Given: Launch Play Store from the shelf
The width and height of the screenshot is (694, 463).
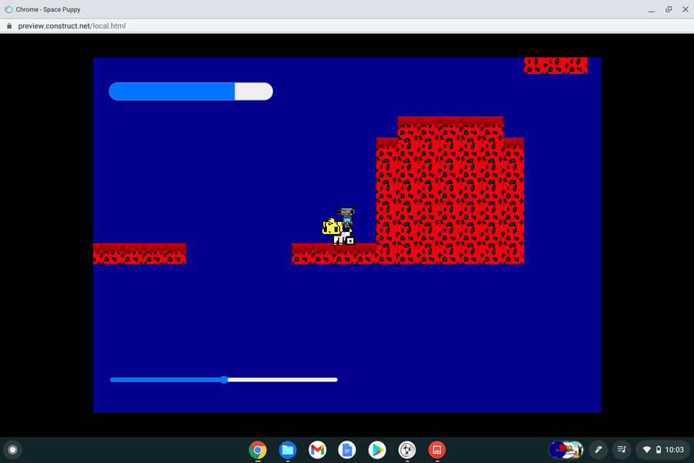Looking at the screenshot, I should point(377,450).
